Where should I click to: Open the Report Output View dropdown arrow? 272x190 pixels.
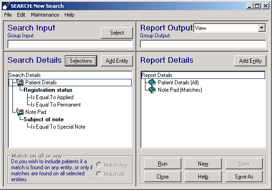[261, 28]
